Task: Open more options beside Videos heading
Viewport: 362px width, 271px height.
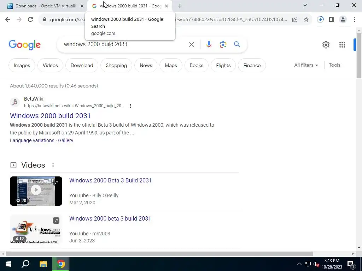Action: pos(53,165)
